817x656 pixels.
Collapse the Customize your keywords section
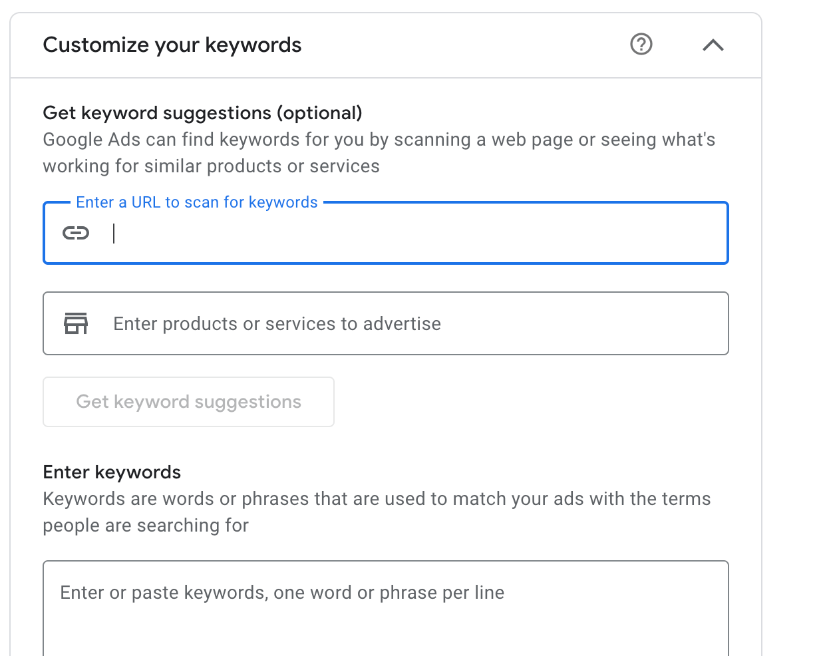[713, 45]
